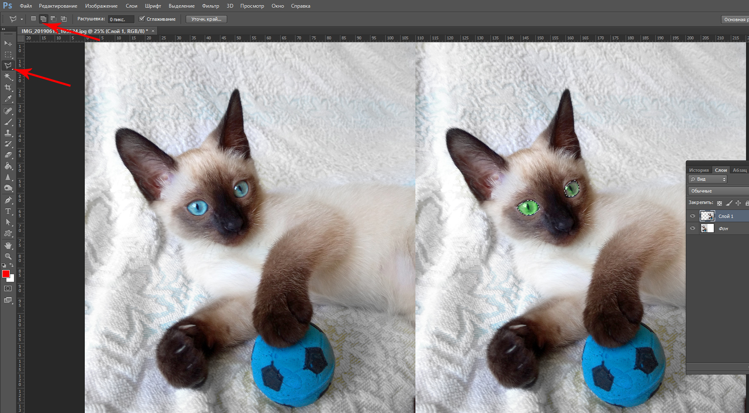Select the Zoom magnifier tool

coord(8,256)
